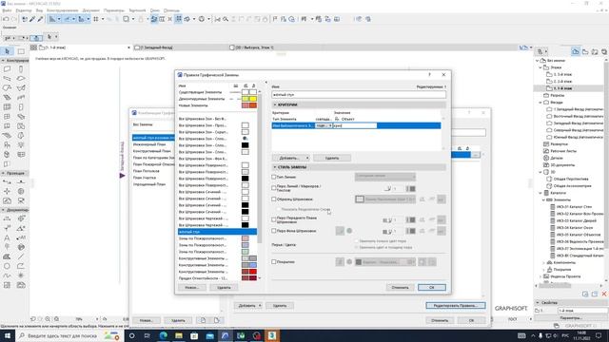This screenshot has height=342, width=609.
Task: Open the View Map in the navigator
Action: pos(585,51)
